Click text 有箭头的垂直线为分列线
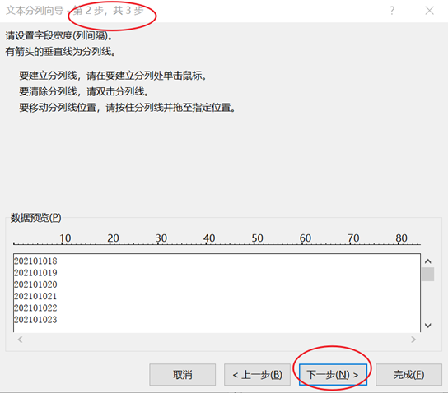 (x=61, y=52)
